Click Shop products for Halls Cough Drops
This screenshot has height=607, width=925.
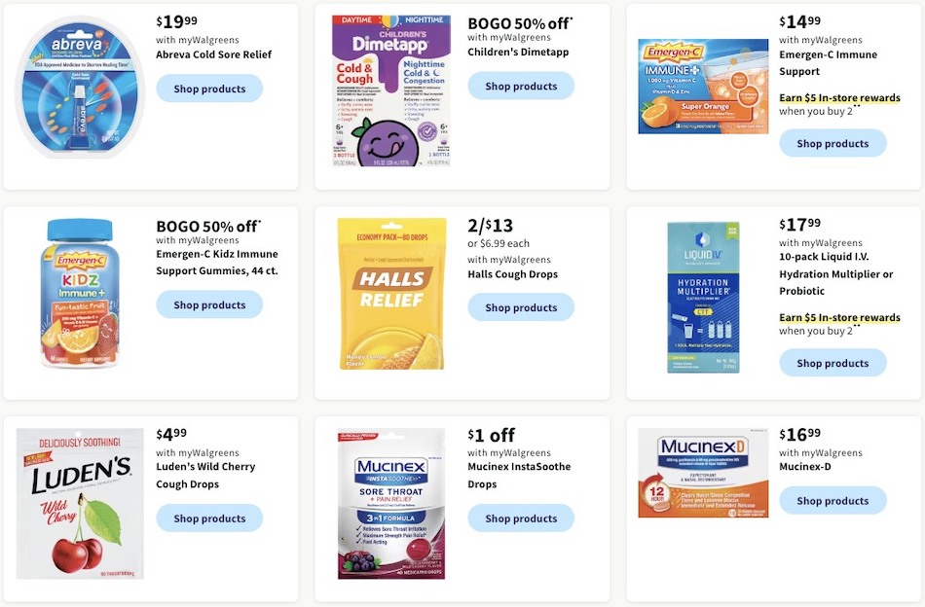[521, 307]
